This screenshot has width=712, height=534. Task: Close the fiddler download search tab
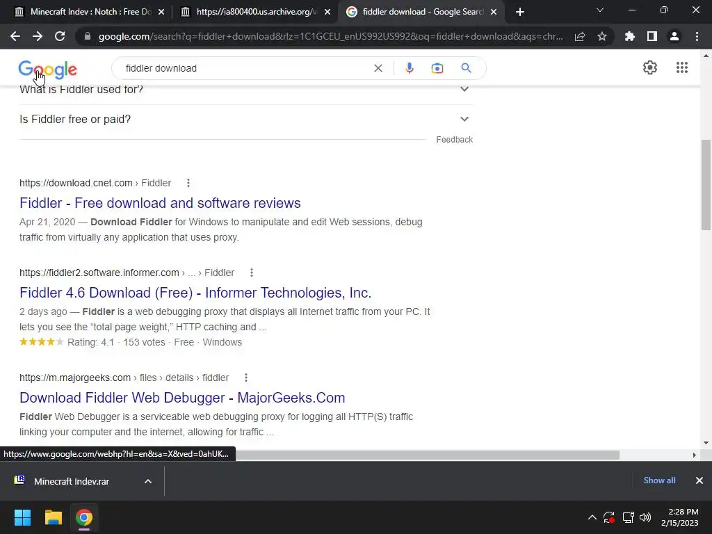(x=494, y=12)
